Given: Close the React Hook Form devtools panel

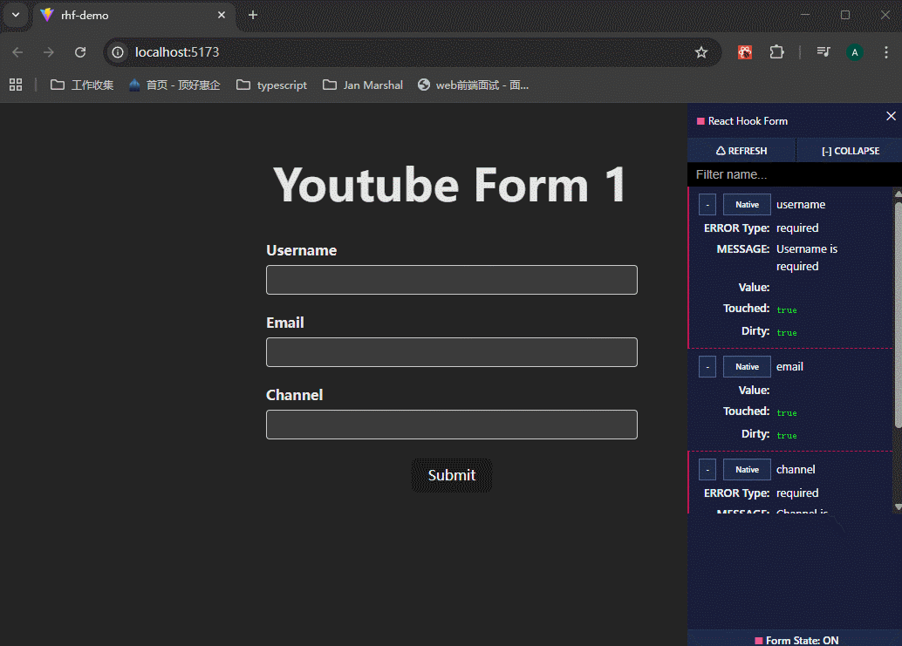Looking at the screenshot, I should click(x=891, y=117).
